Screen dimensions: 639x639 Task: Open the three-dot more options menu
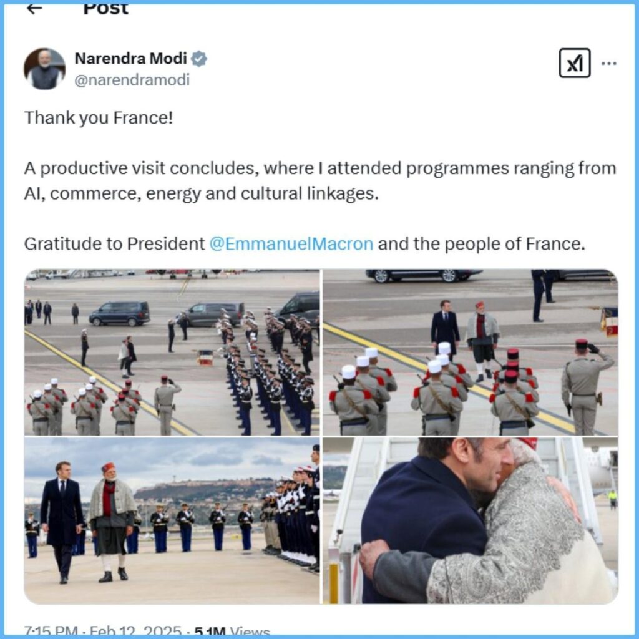[x=609, y=63]
